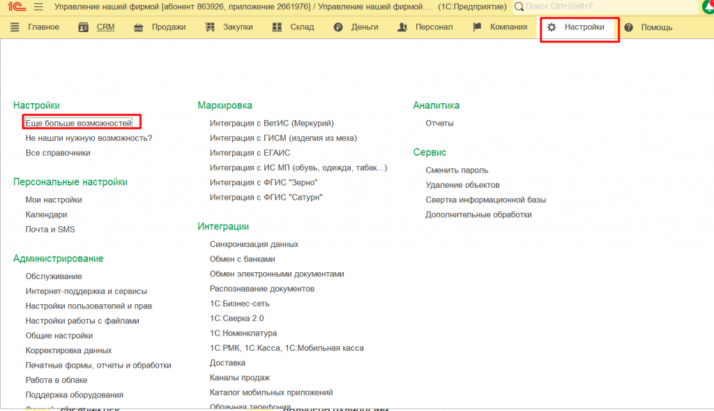Open Интеграция с ИС МП
714x411 pixels.
pyautogui.click(x=298, y=167)
